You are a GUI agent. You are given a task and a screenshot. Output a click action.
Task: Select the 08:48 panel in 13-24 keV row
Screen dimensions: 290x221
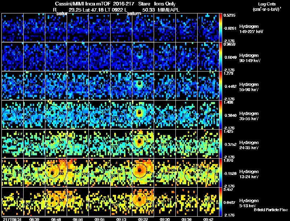(56, 173)
